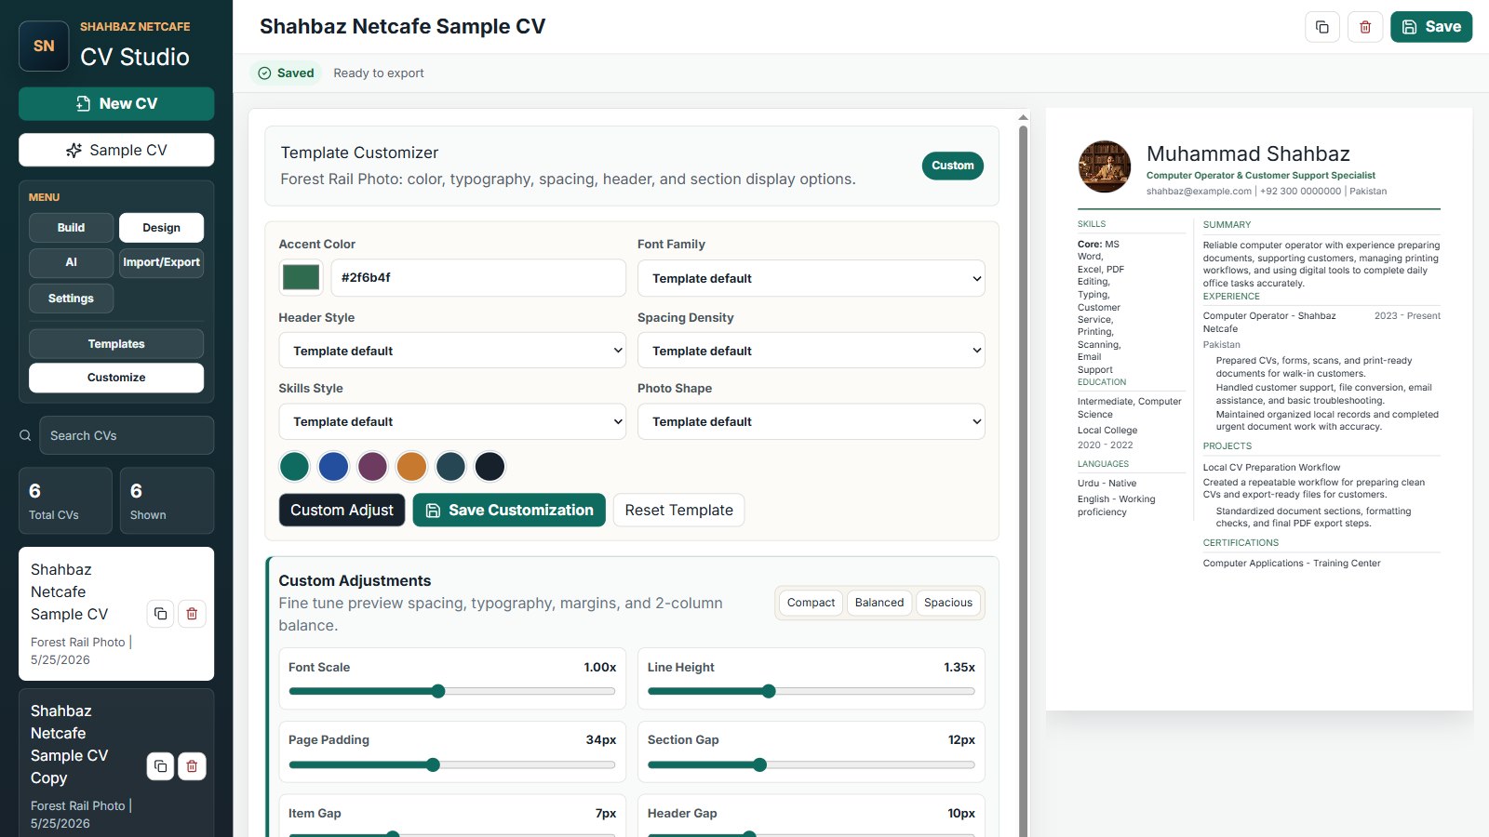Image resolution: width=1489 pixels, height=837 pixels.
Task: Switch to the Templates sub-tab
Action: (x=116, y=344)
